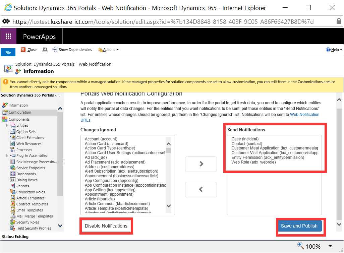The width and height of the screenshot is (344, 253).
Task: Click the Processes icon
Action: click(13, 150)
